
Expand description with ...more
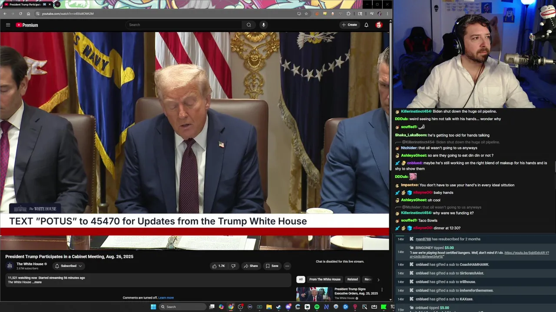[x=37, y=282]
